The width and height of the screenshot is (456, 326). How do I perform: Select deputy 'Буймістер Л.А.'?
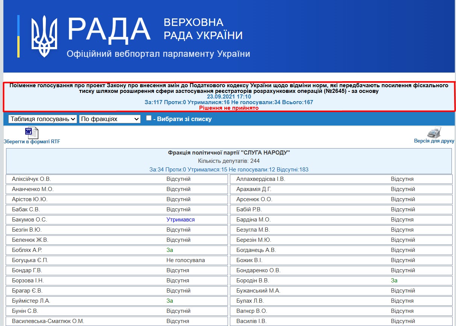(31, 301)
